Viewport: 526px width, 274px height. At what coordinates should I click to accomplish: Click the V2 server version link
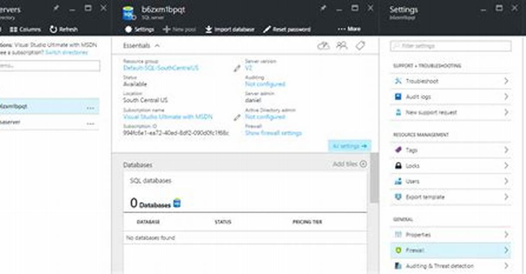[x=249, y=68]
